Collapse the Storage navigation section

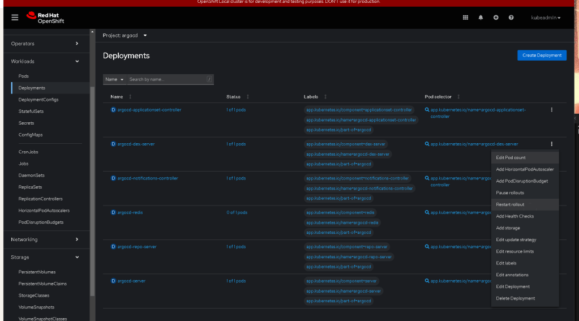pos(46,257)
